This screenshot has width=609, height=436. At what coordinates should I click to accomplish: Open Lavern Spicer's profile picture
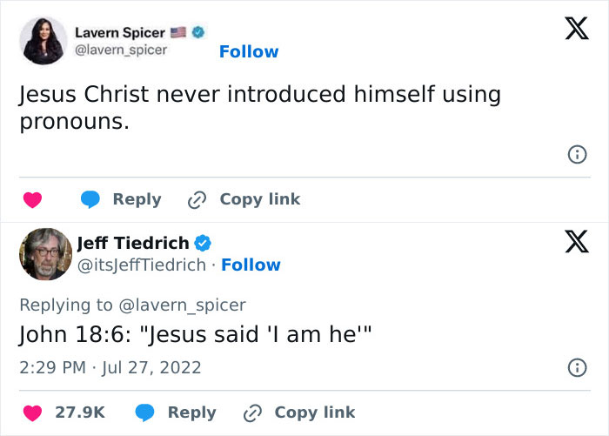pos(44,40)
